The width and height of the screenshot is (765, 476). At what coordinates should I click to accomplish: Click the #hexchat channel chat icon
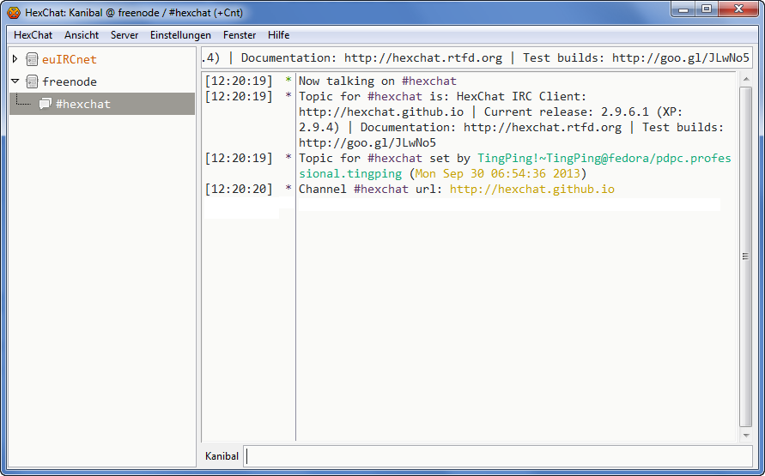coord(46,104)
